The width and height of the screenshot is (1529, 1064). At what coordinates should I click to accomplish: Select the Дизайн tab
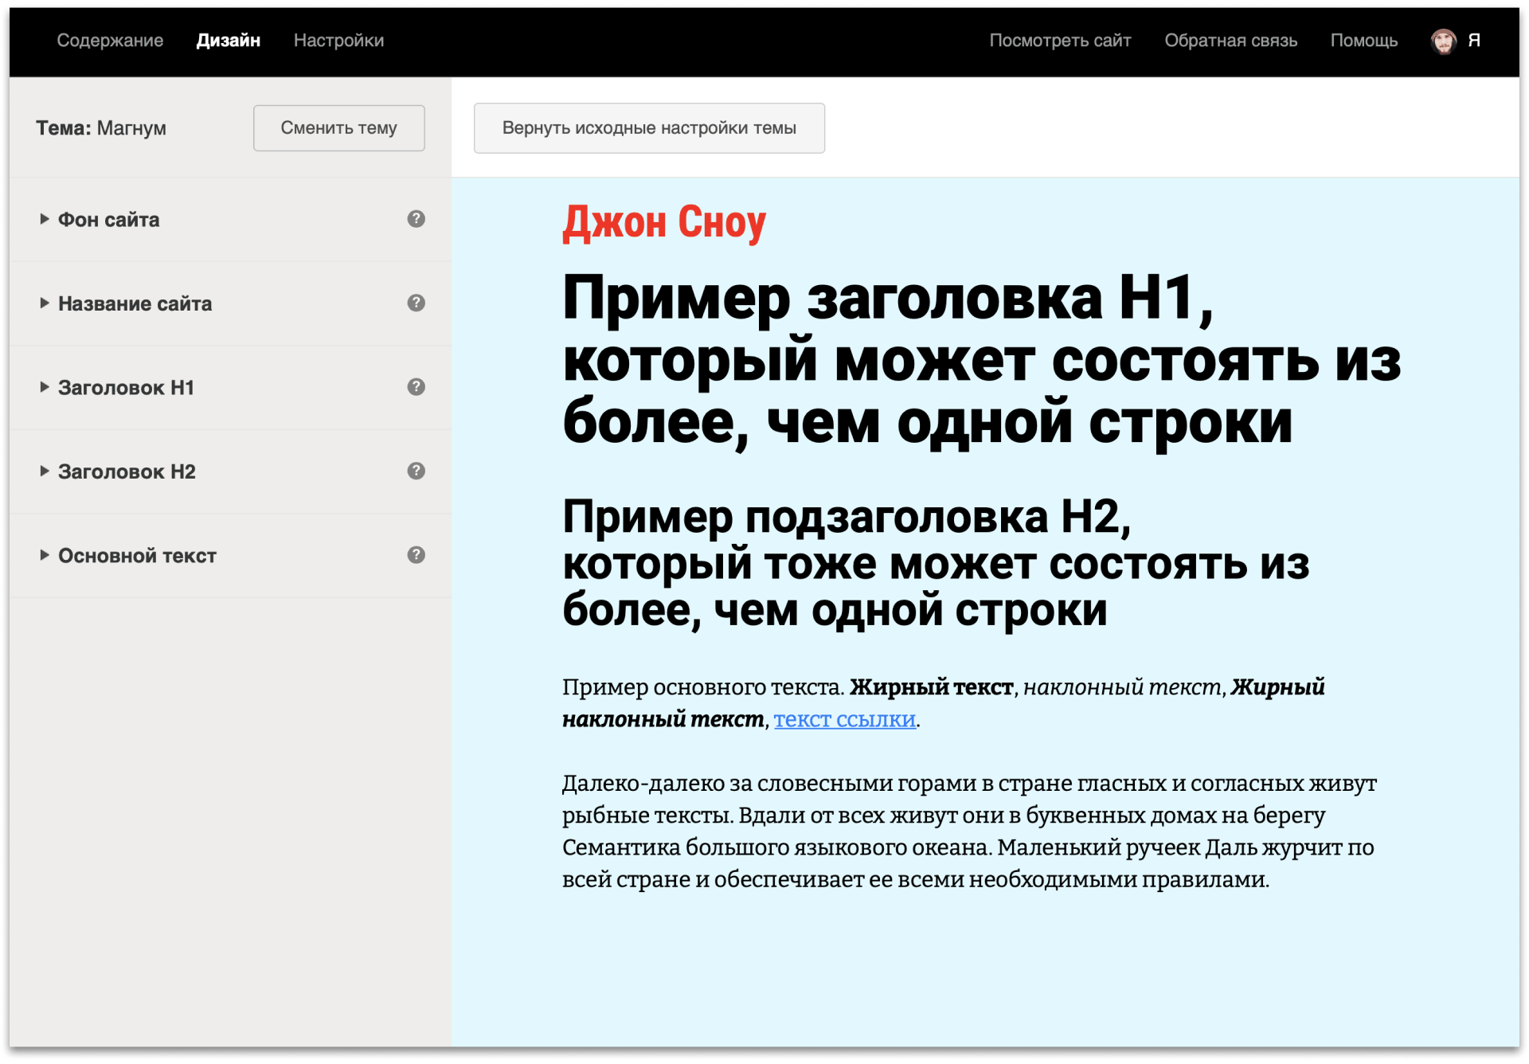(x=229, y=41)
